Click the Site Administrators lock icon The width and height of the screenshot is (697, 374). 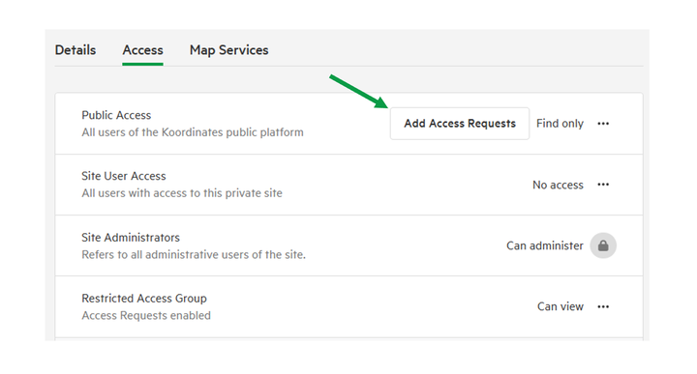pos(603,245)
